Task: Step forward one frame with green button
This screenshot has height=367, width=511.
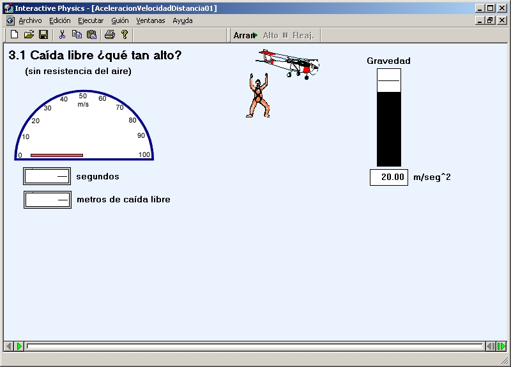Action: point(501,346)
